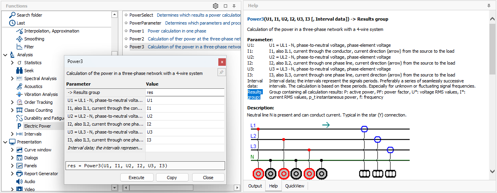Toggle the Help panel pin
The height and width of the screenshot is (193, 497).
[489, 6]
